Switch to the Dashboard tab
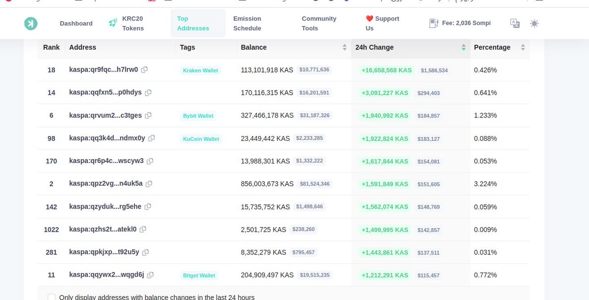 pos(76,23)
